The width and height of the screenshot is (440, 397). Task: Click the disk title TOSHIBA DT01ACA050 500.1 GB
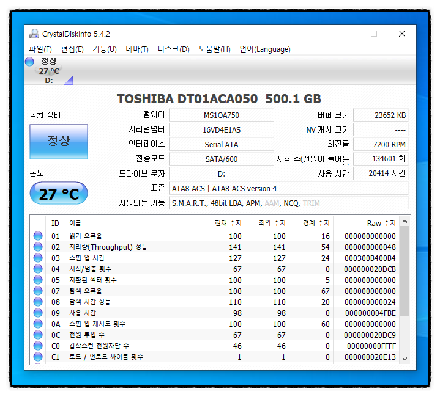coord(219,99)
